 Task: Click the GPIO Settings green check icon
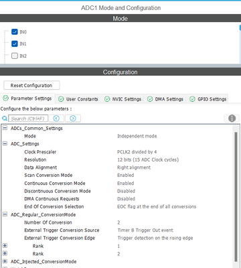(x=192, y=99)
